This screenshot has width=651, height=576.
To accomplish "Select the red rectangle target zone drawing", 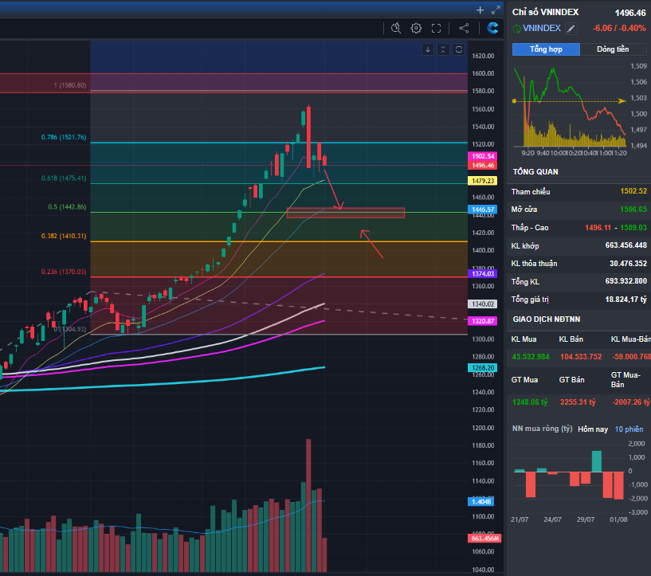I will [346, 213].
